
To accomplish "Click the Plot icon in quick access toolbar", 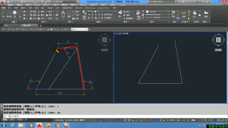I will [x=22, y=2].
